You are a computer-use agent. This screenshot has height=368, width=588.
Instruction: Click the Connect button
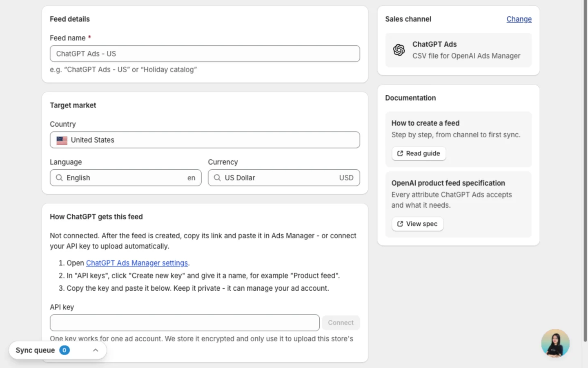341,323
